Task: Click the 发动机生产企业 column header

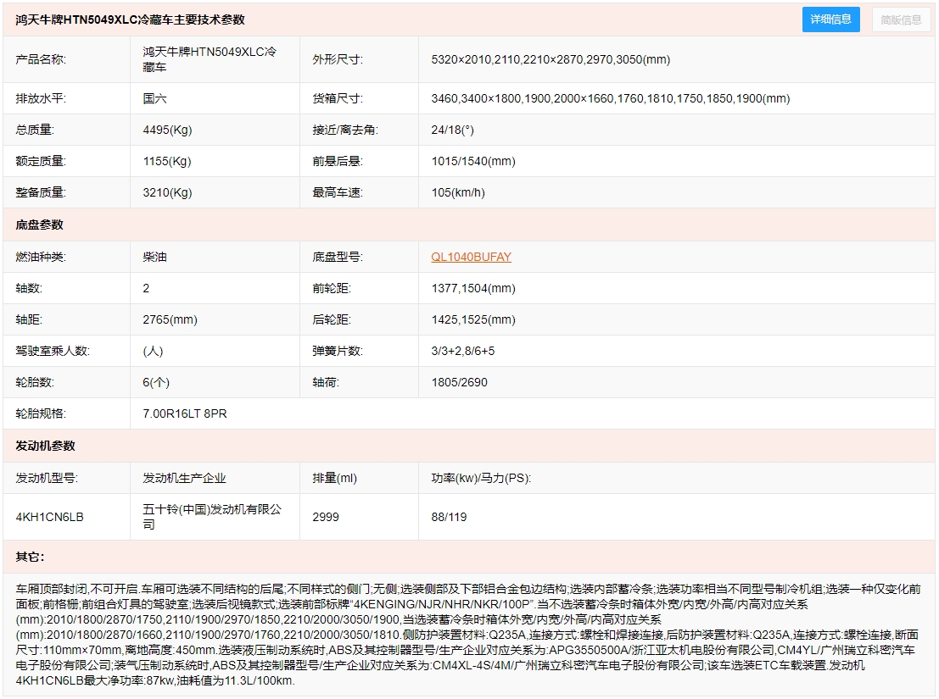Action: [x=184, y=479]
